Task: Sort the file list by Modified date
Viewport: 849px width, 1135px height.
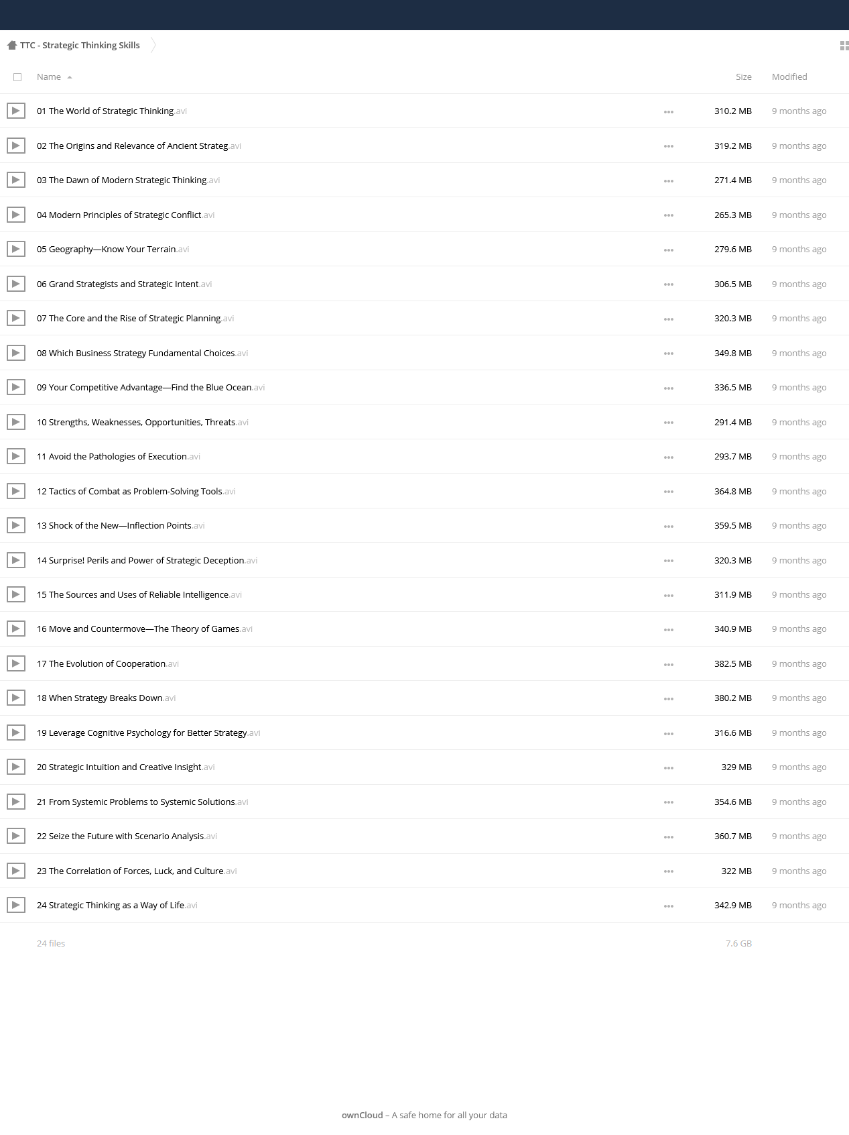Action: click(x=789, y=77)
